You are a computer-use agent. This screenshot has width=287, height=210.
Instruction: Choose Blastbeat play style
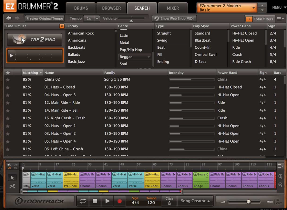[x=203, y=40]
